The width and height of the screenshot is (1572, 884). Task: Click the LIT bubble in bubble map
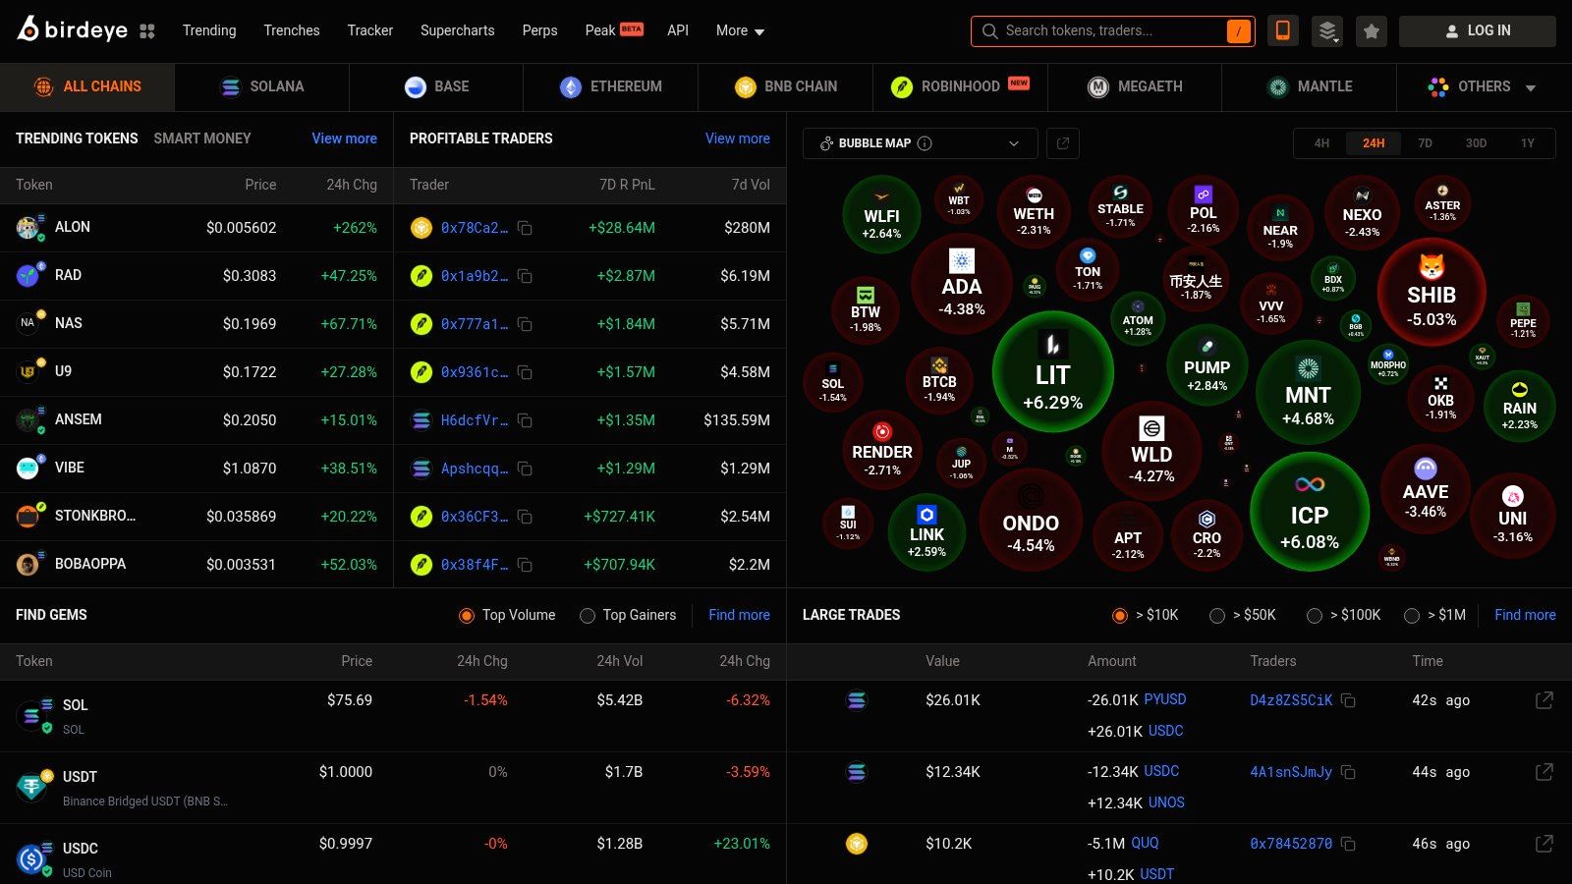(1052, 372)
